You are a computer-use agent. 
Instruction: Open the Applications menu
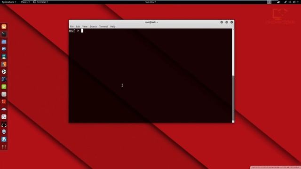click(x=9, y=2)
